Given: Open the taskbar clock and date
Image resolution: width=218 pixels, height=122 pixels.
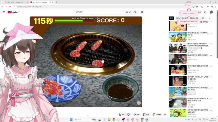Looking at the screenshot, I should pyautogui.click(x=213, y=119).
